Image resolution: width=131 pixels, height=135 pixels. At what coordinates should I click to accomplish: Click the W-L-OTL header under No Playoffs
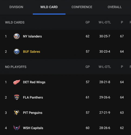click(x=105, y=67)
